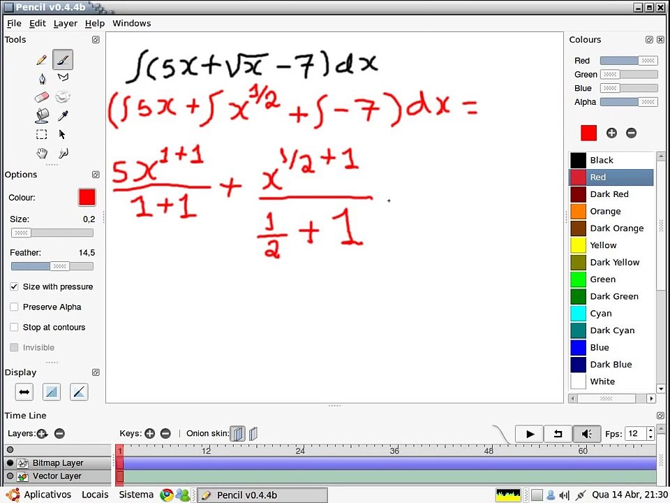
Task: Select the Polyline tool
Action: click(x=63, y=78)
